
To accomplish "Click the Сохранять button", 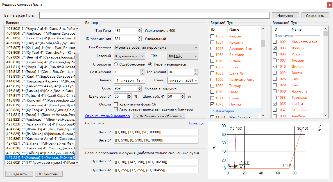I will click(x=315, y=15).
